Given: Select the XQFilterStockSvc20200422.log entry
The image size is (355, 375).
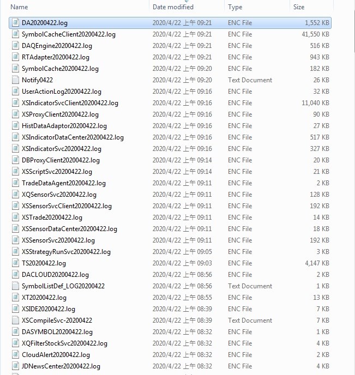Looking at the screenshot, I should pos(64,343).
